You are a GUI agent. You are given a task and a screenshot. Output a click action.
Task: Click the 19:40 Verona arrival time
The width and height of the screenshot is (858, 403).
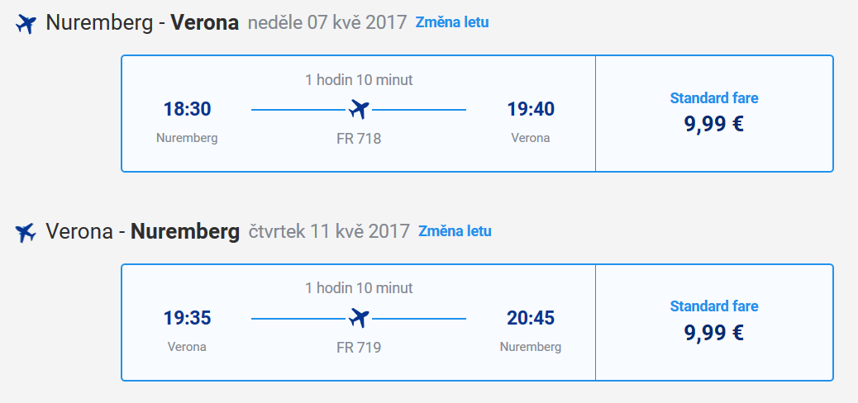click(x=530, y=109)
